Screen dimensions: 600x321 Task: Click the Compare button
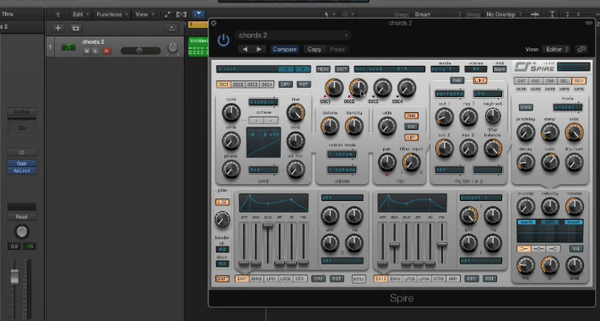tap(284, 49)
